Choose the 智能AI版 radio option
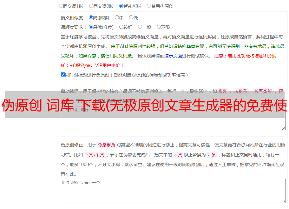289x209 pixels. (121, 6)
